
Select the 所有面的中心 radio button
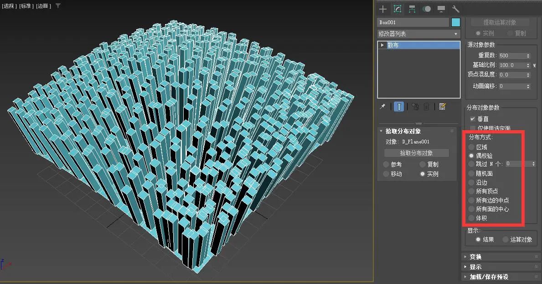(x=471, y=209)
